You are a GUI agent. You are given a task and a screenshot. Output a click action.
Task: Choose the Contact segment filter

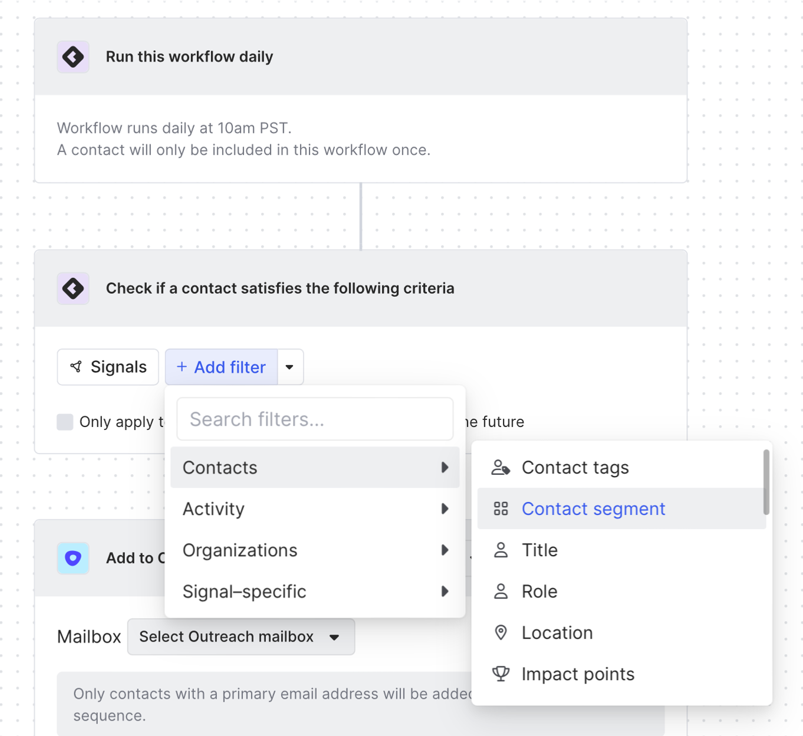pyautogui.click(x=621, y=508)
